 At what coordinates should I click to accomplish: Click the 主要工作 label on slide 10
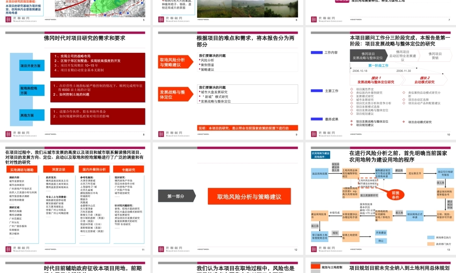332,91
